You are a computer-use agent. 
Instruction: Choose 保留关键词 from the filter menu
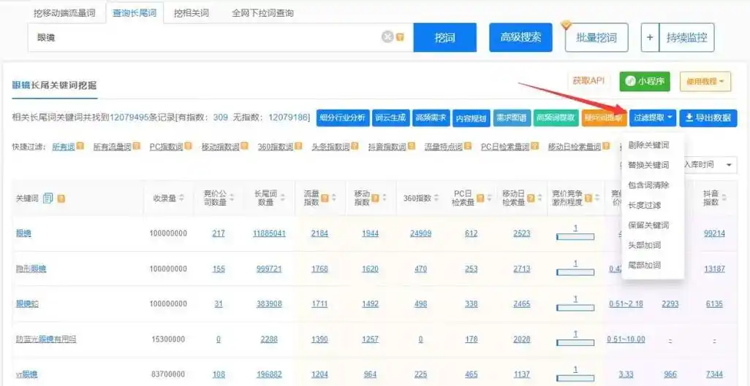click(648, 225)
